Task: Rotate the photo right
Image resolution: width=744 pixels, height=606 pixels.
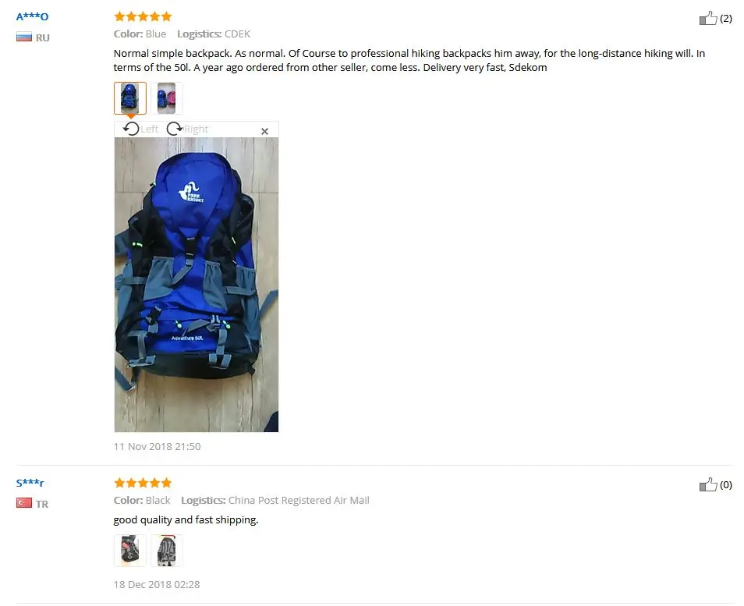Action: [x=174, y=129]
